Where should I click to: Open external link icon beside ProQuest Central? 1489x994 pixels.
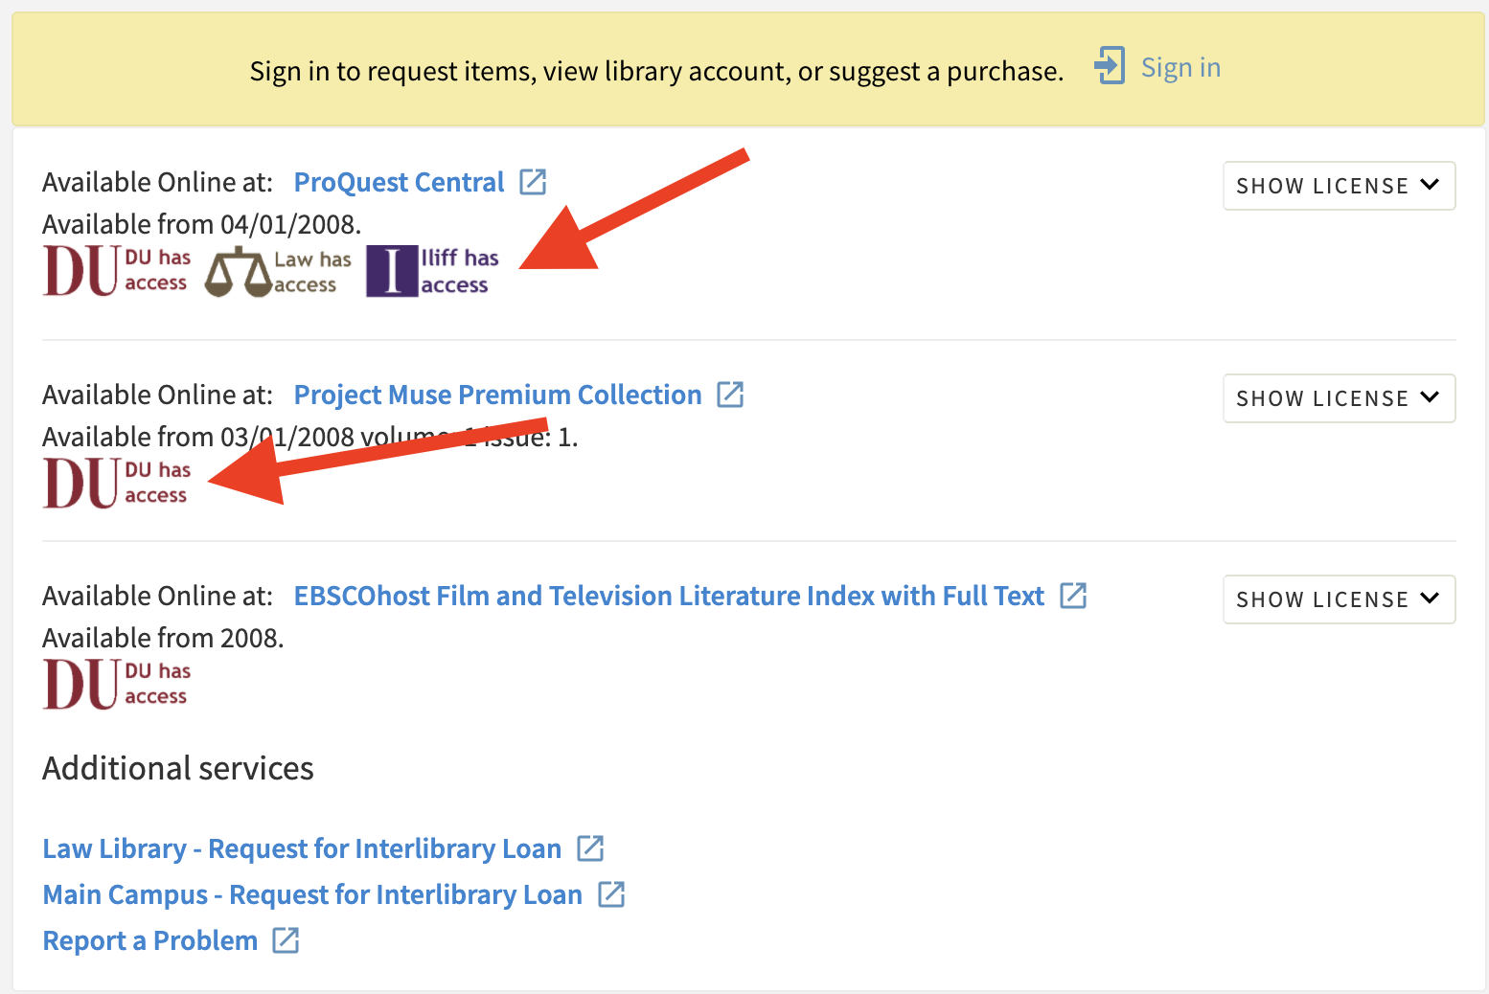point(533,182)
